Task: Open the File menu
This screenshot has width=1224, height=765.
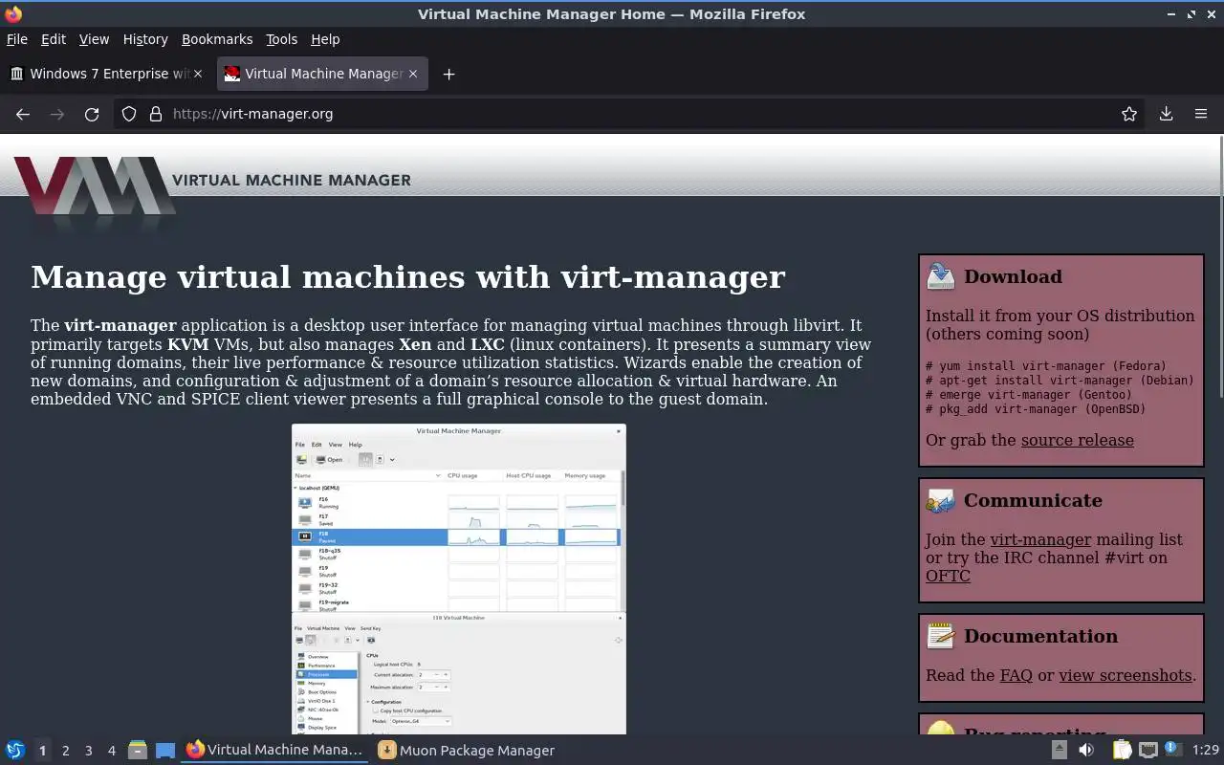Action: (17, 39)
